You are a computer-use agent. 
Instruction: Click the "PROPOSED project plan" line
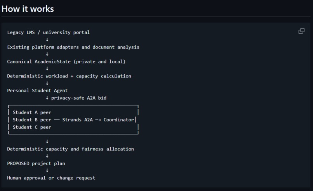pyautogui.click(x=36, y=163)
